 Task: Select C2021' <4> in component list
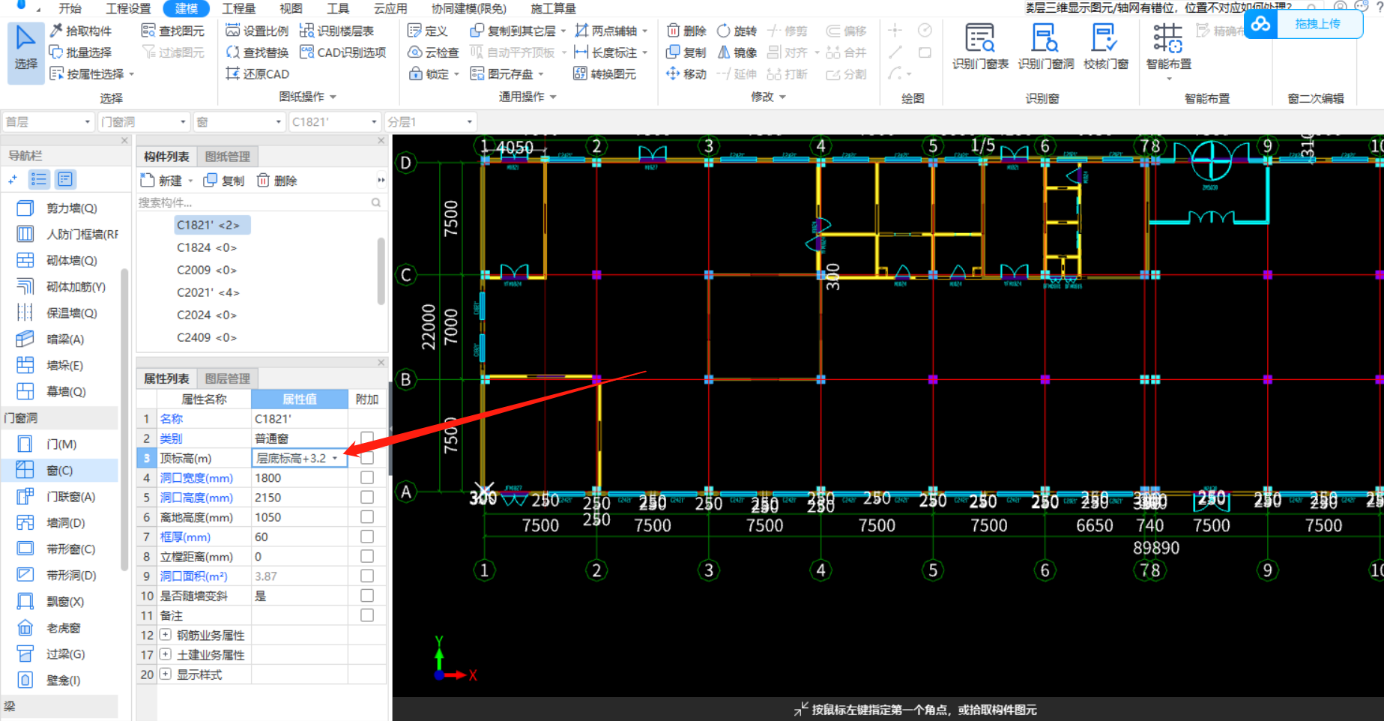[208, 292]
